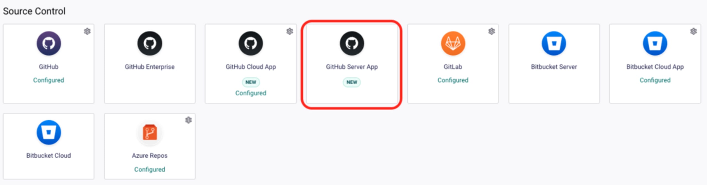
Task: Open the GitHub integration icon
Action: pos(49,43)
